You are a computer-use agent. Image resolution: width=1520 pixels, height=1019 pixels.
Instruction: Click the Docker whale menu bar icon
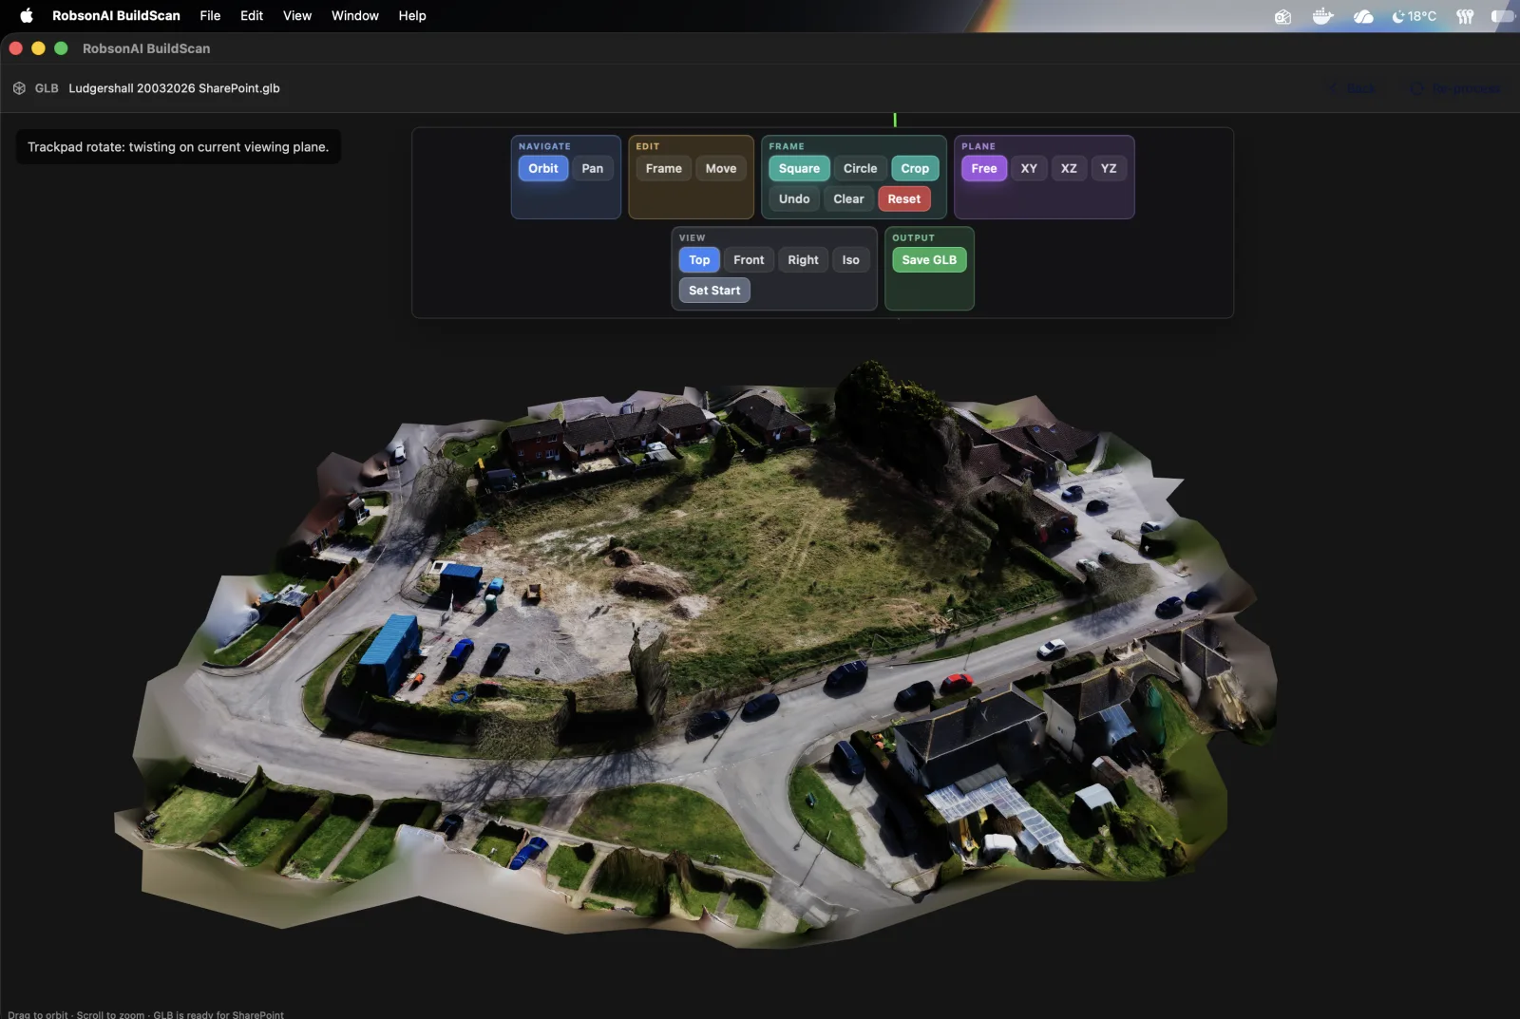[1322, 16]
